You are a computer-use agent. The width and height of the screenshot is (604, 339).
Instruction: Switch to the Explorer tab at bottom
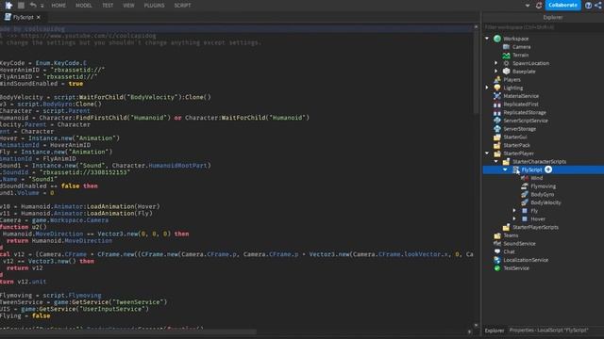(x=495, y=331)
